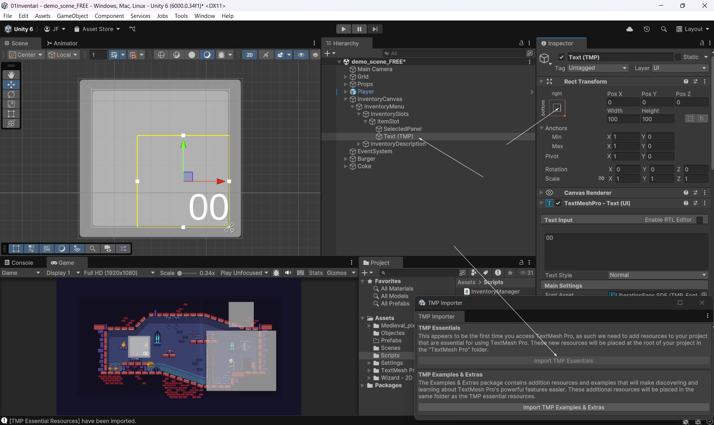The image size is (714, 425).
Task: Select the Rect tool in Scene toolbar
Action: (11, 114)
